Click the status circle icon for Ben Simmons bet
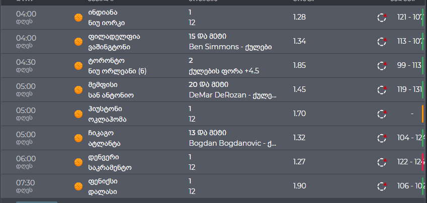This screenshot has width=427, height=203. point(382,42)
